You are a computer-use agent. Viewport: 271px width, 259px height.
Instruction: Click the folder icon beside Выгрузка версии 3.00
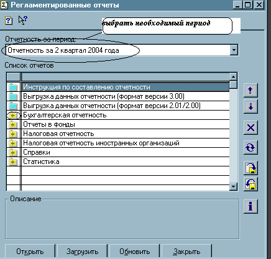point(13,96)
